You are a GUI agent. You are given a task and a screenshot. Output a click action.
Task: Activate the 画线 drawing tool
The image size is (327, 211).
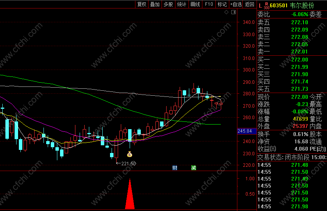pyautogui.click(x=195, y=4)
